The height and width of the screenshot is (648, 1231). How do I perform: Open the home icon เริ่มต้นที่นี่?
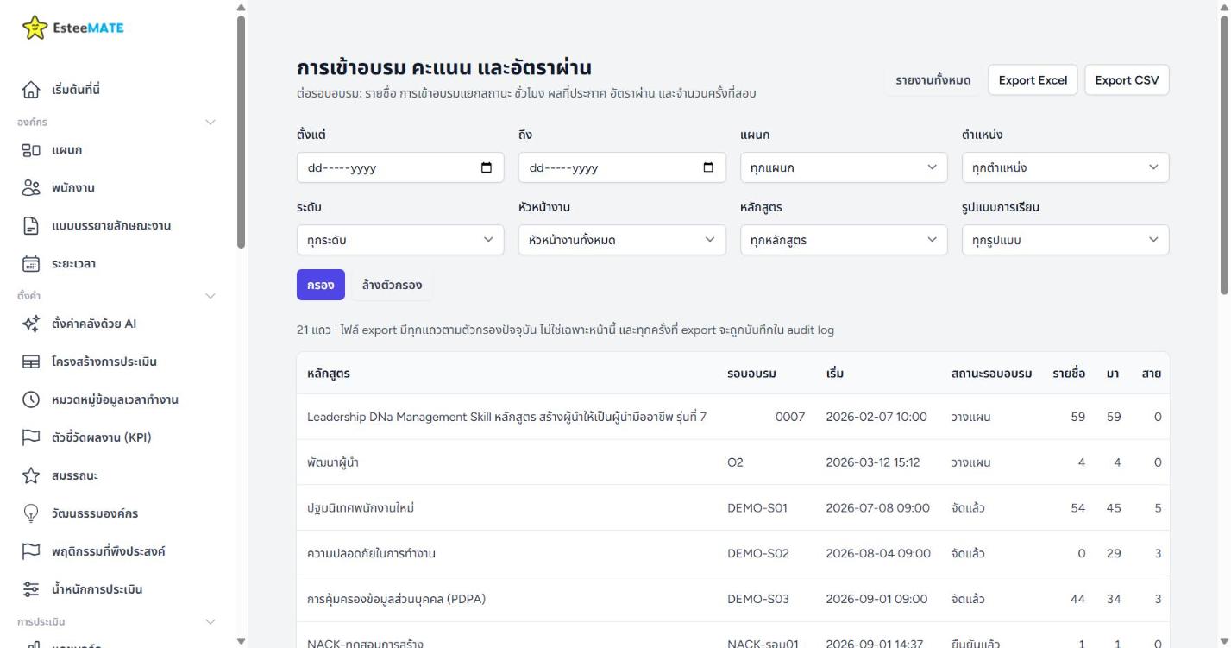click(31, 90)
